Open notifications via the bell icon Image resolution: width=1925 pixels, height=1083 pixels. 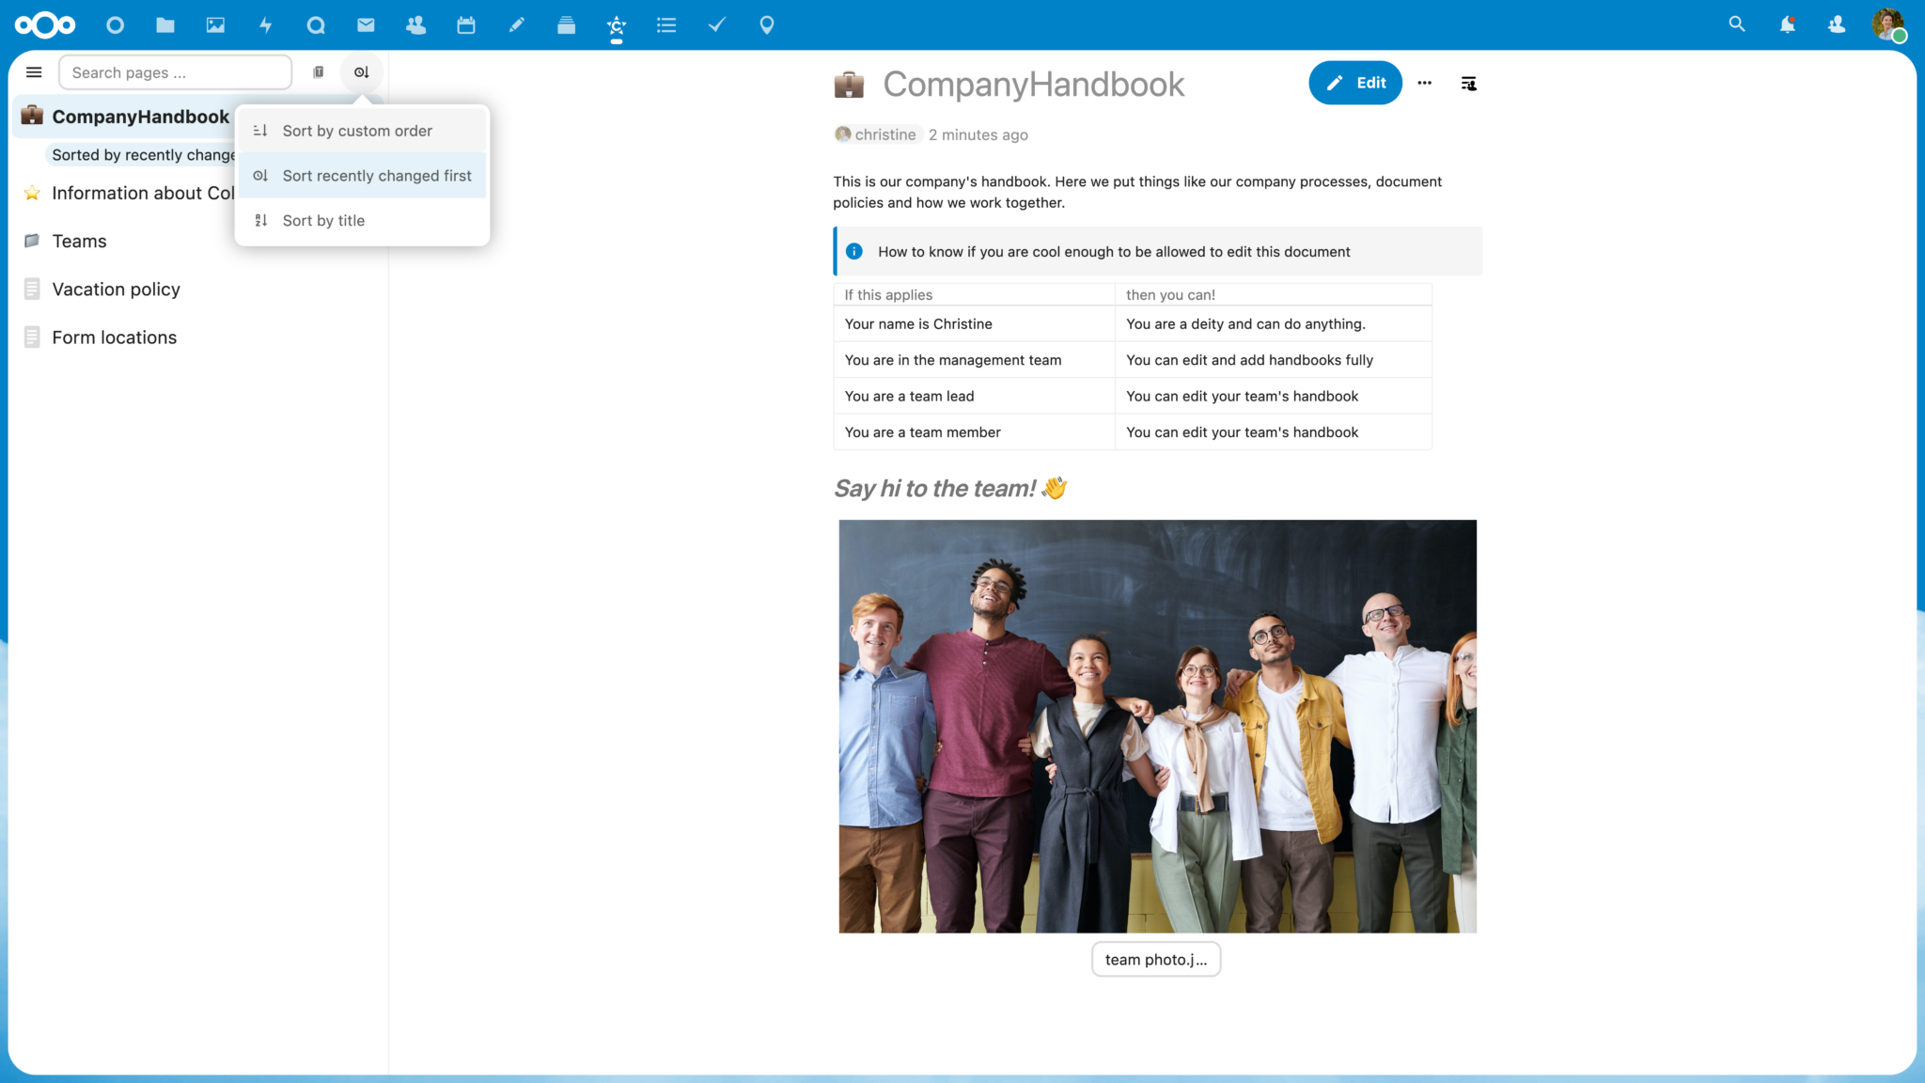click(x=1787, y=24)
